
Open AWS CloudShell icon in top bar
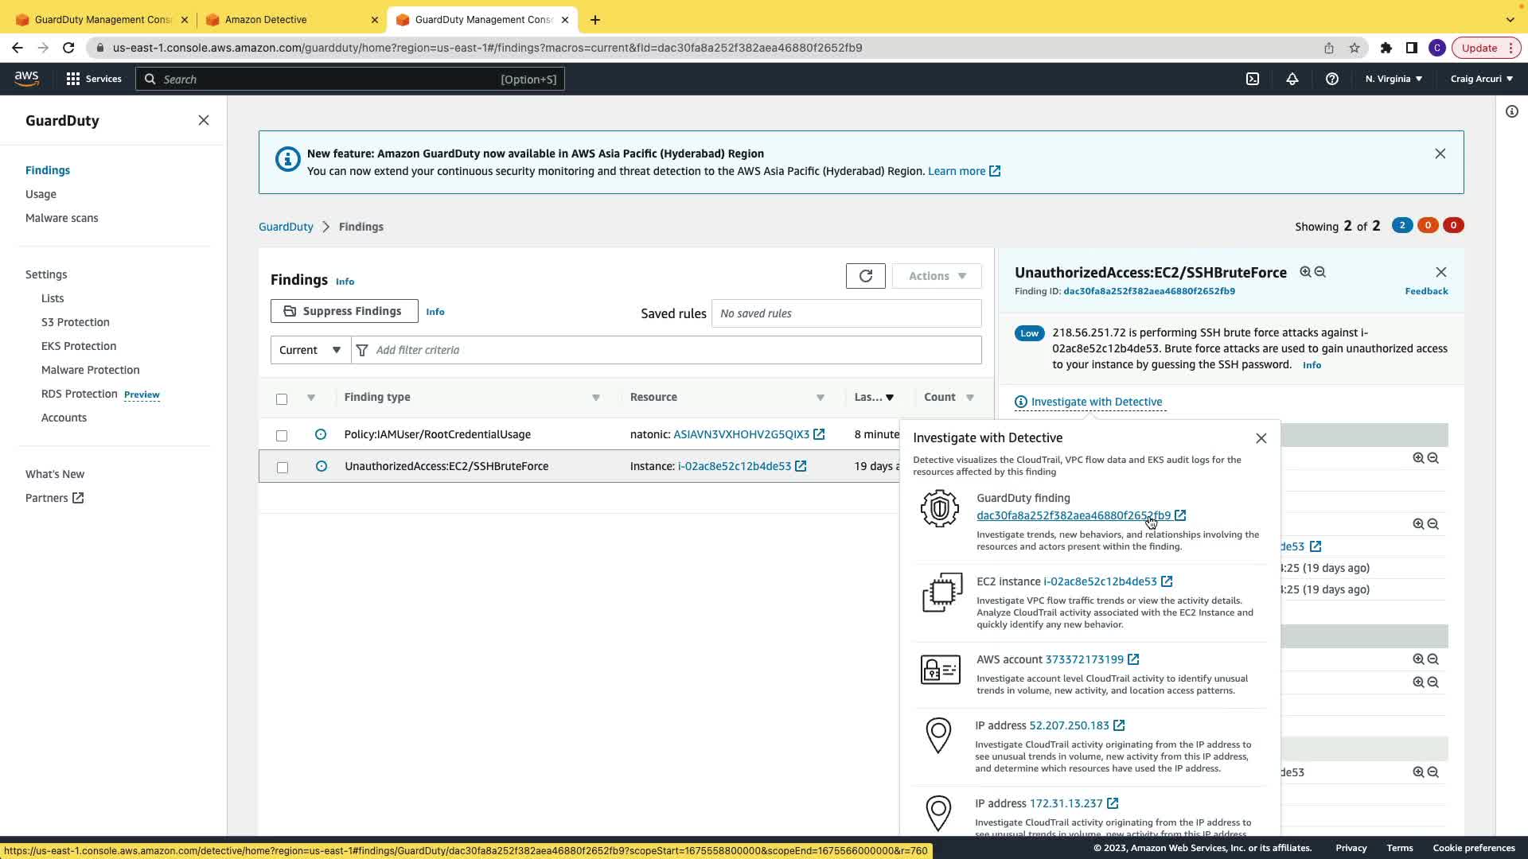pos(1253,79)
